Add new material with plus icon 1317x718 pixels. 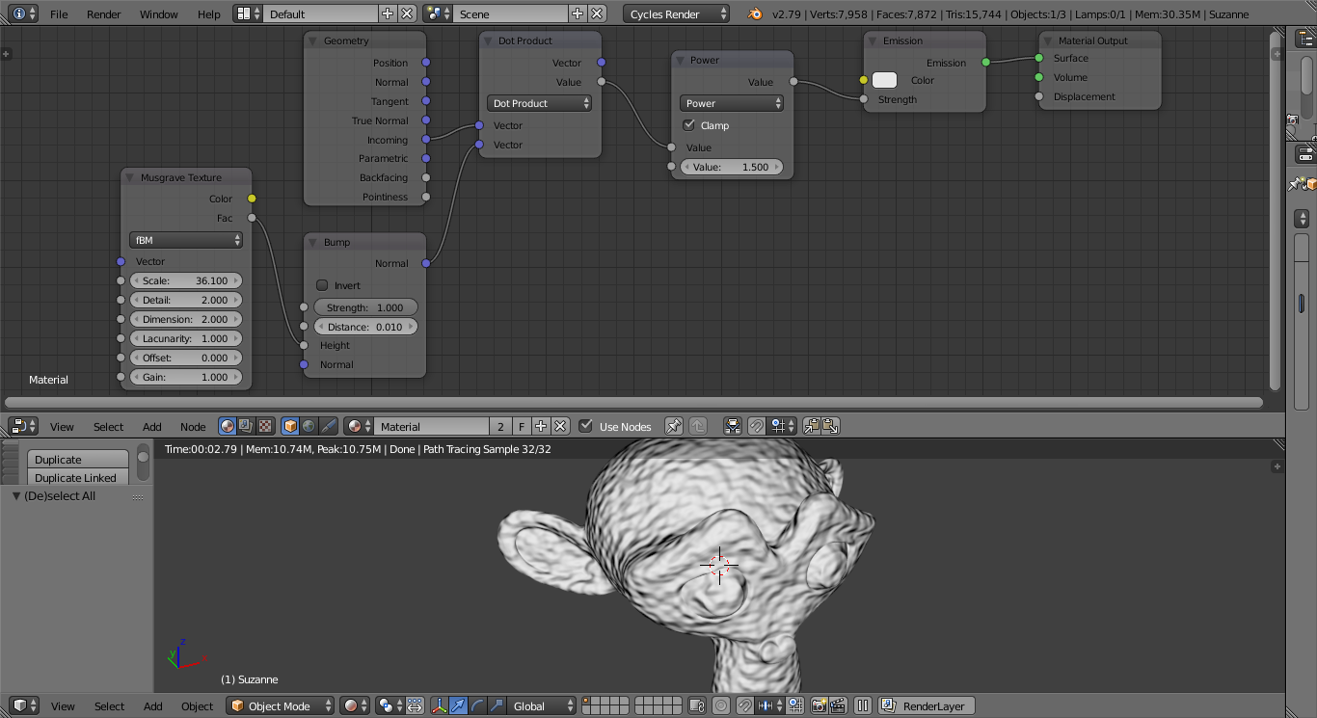pyautogui.click(x=541, y=426)
